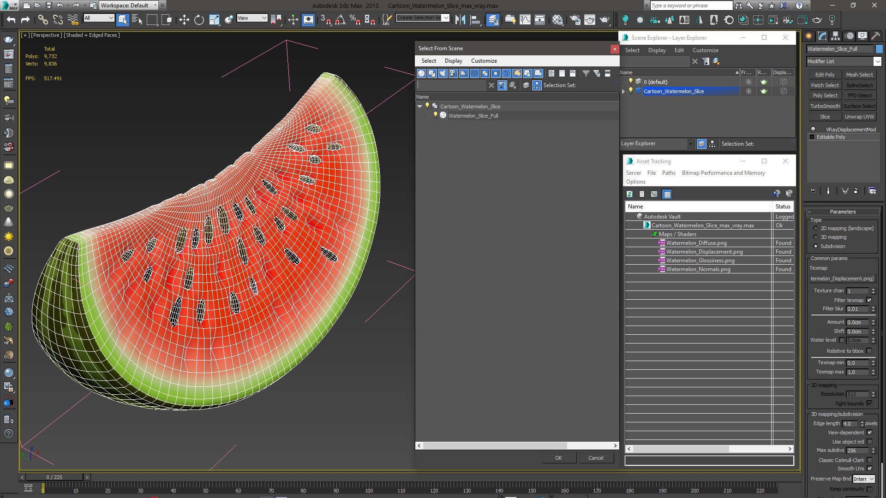
Task: Open Paths menu in Asset Tracking
Action: (668, 173)
